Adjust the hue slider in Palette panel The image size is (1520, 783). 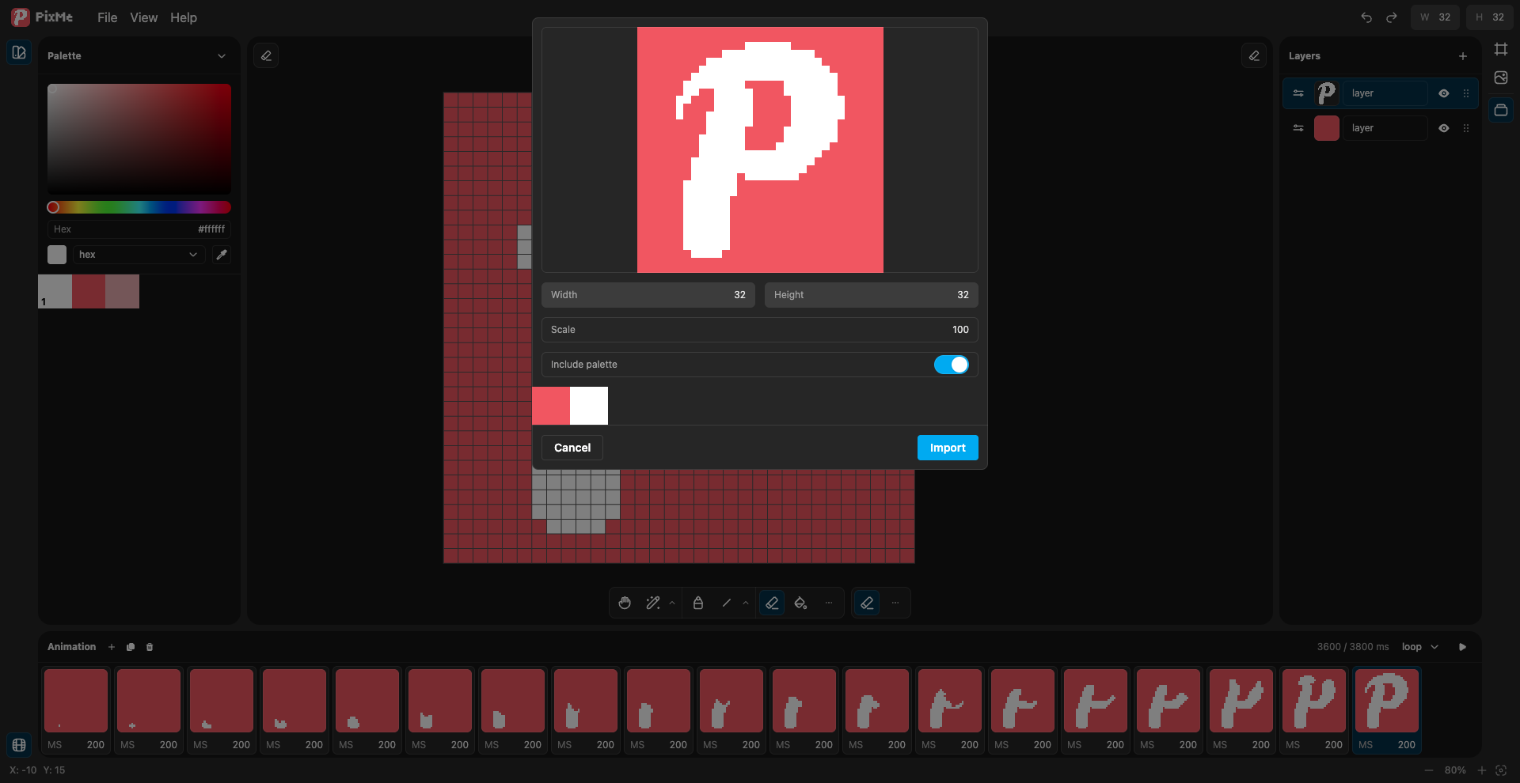coord(139,207)
